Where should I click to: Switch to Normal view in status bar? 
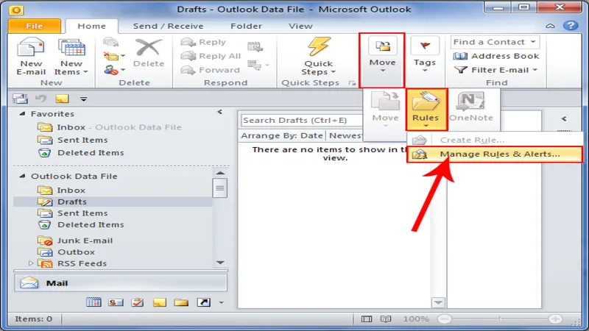pyautogui.click(x=366, y=319)
